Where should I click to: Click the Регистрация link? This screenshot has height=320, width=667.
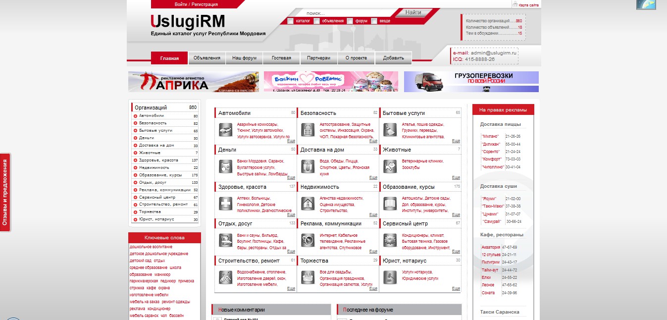(x=205, y=4)
